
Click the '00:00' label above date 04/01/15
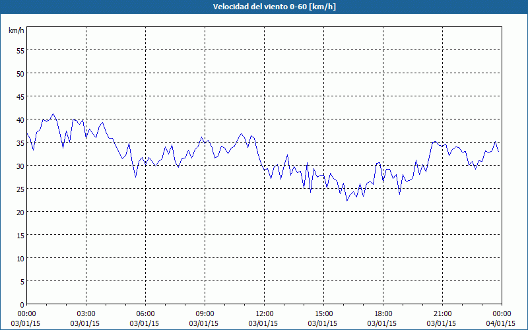[x=502, y=314]
